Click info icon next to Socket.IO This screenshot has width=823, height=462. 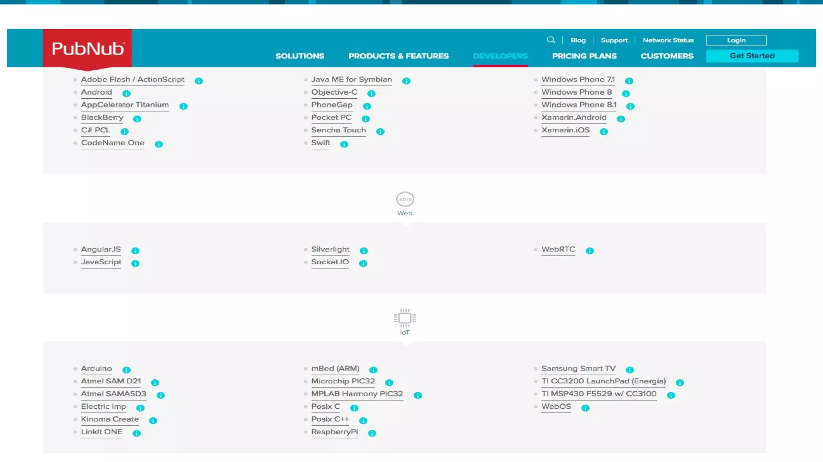coord(363,263)
